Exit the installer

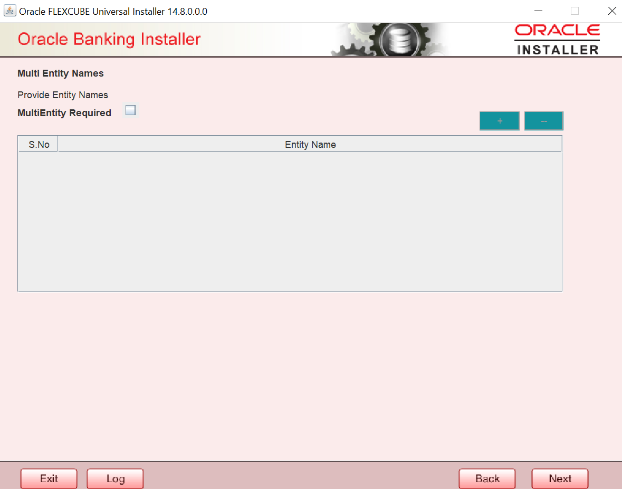49,478
